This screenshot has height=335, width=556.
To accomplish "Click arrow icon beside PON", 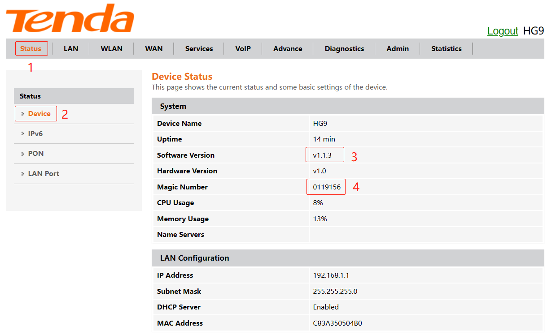I will click(22, 153).
